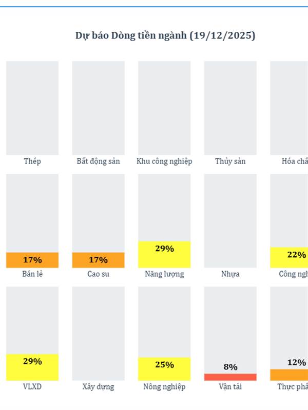Click the Thép sector gauge
Screen dimensions: 308x410
(32, 108)
